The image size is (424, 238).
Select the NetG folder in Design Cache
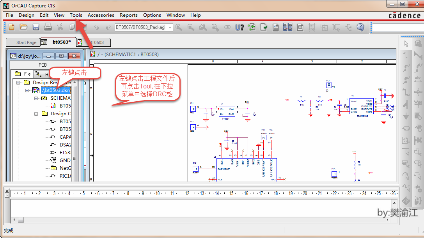pyautogui.click(x=65, y=168)
